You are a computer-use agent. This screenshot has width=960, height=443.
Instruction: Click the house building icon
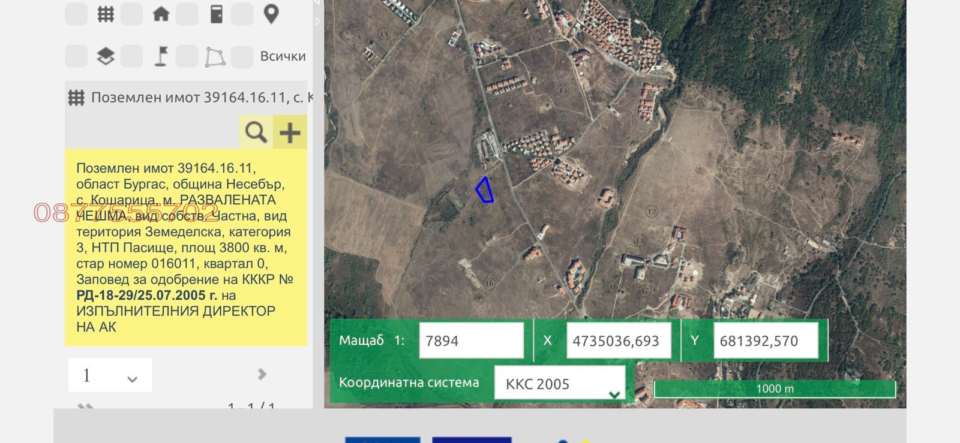(161, 14)
